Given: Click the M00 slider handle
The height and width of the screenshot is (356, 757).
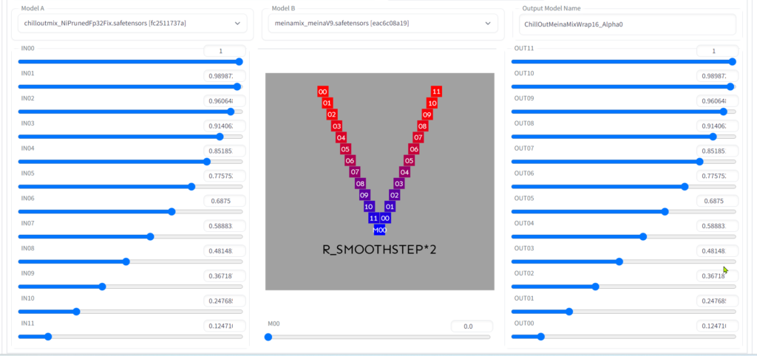Looking at the screenshot, I should [268, 337].
